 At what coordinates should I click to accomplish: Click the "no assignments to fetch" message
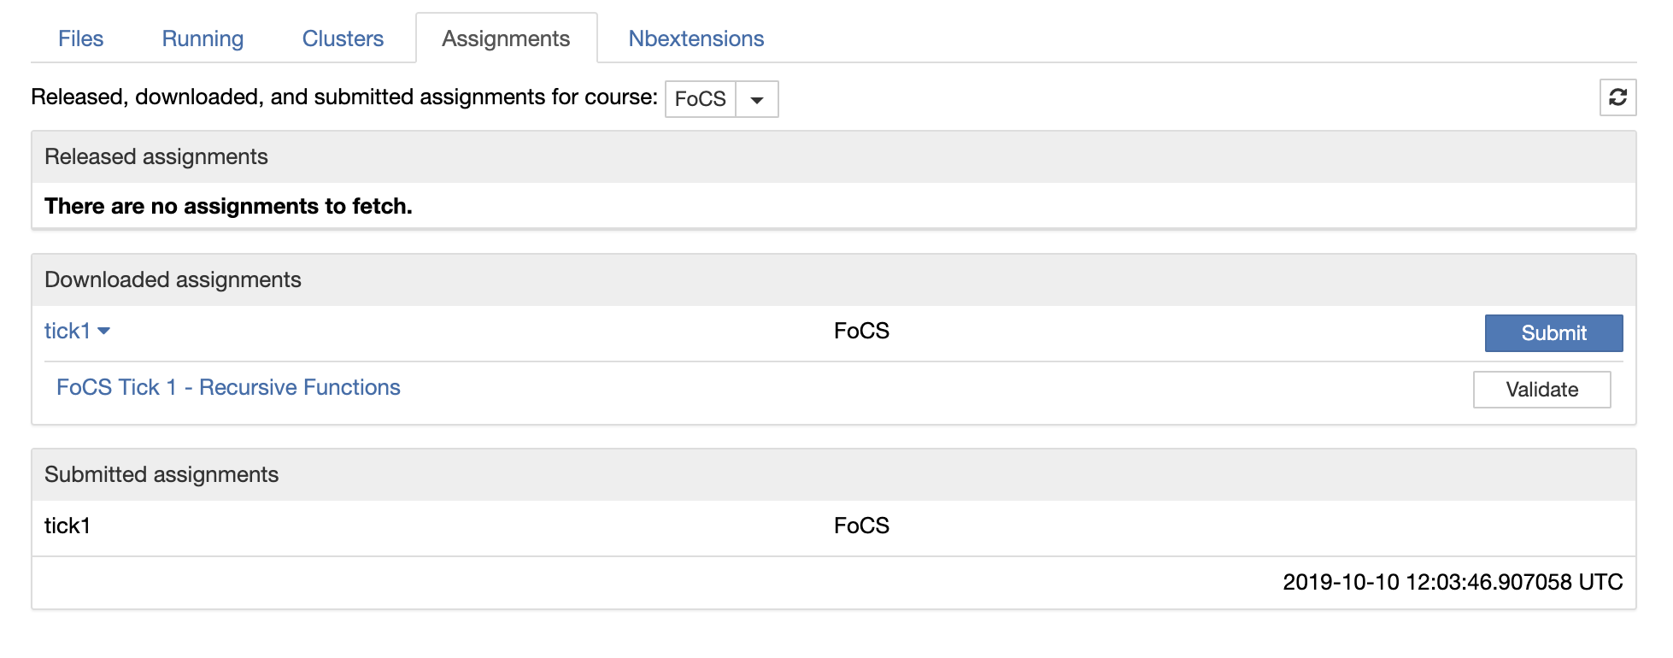[228, 206]
